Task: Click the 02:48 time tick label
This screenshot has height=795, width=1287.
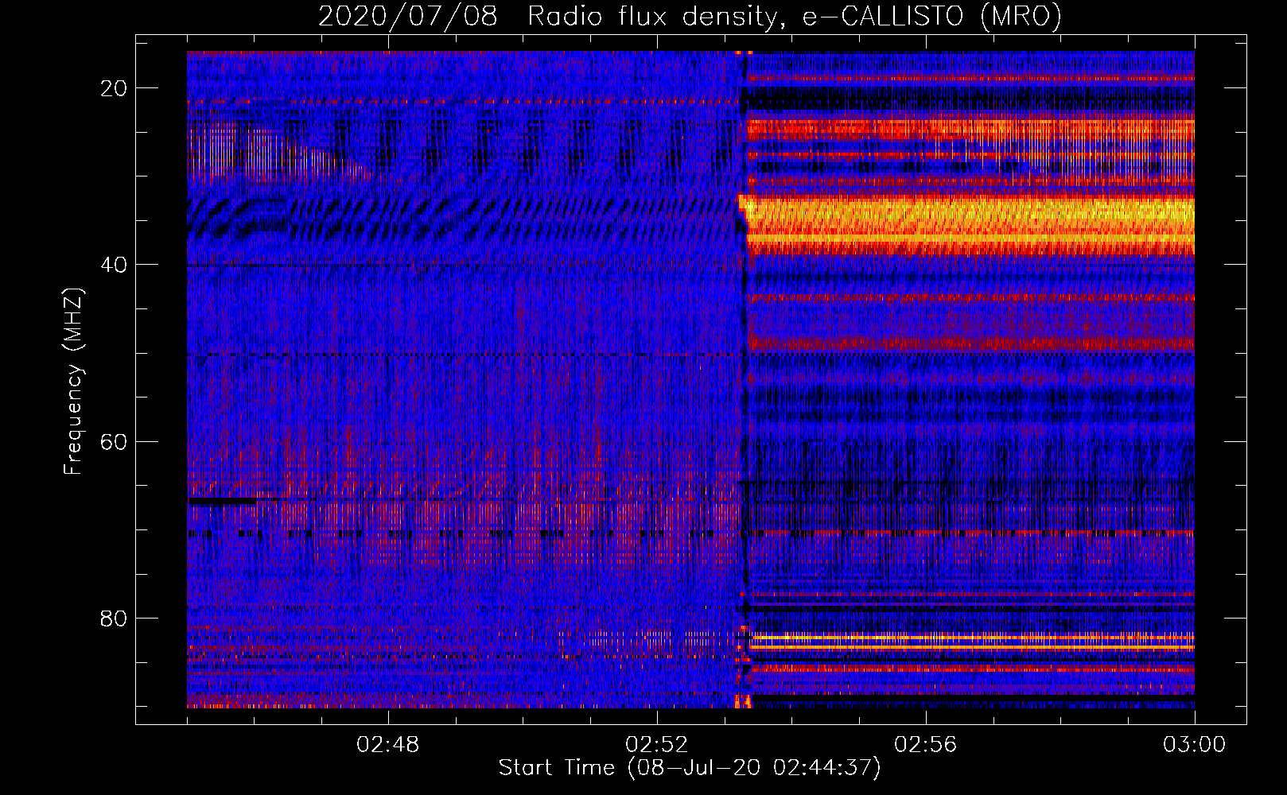Action: (388, 745)
